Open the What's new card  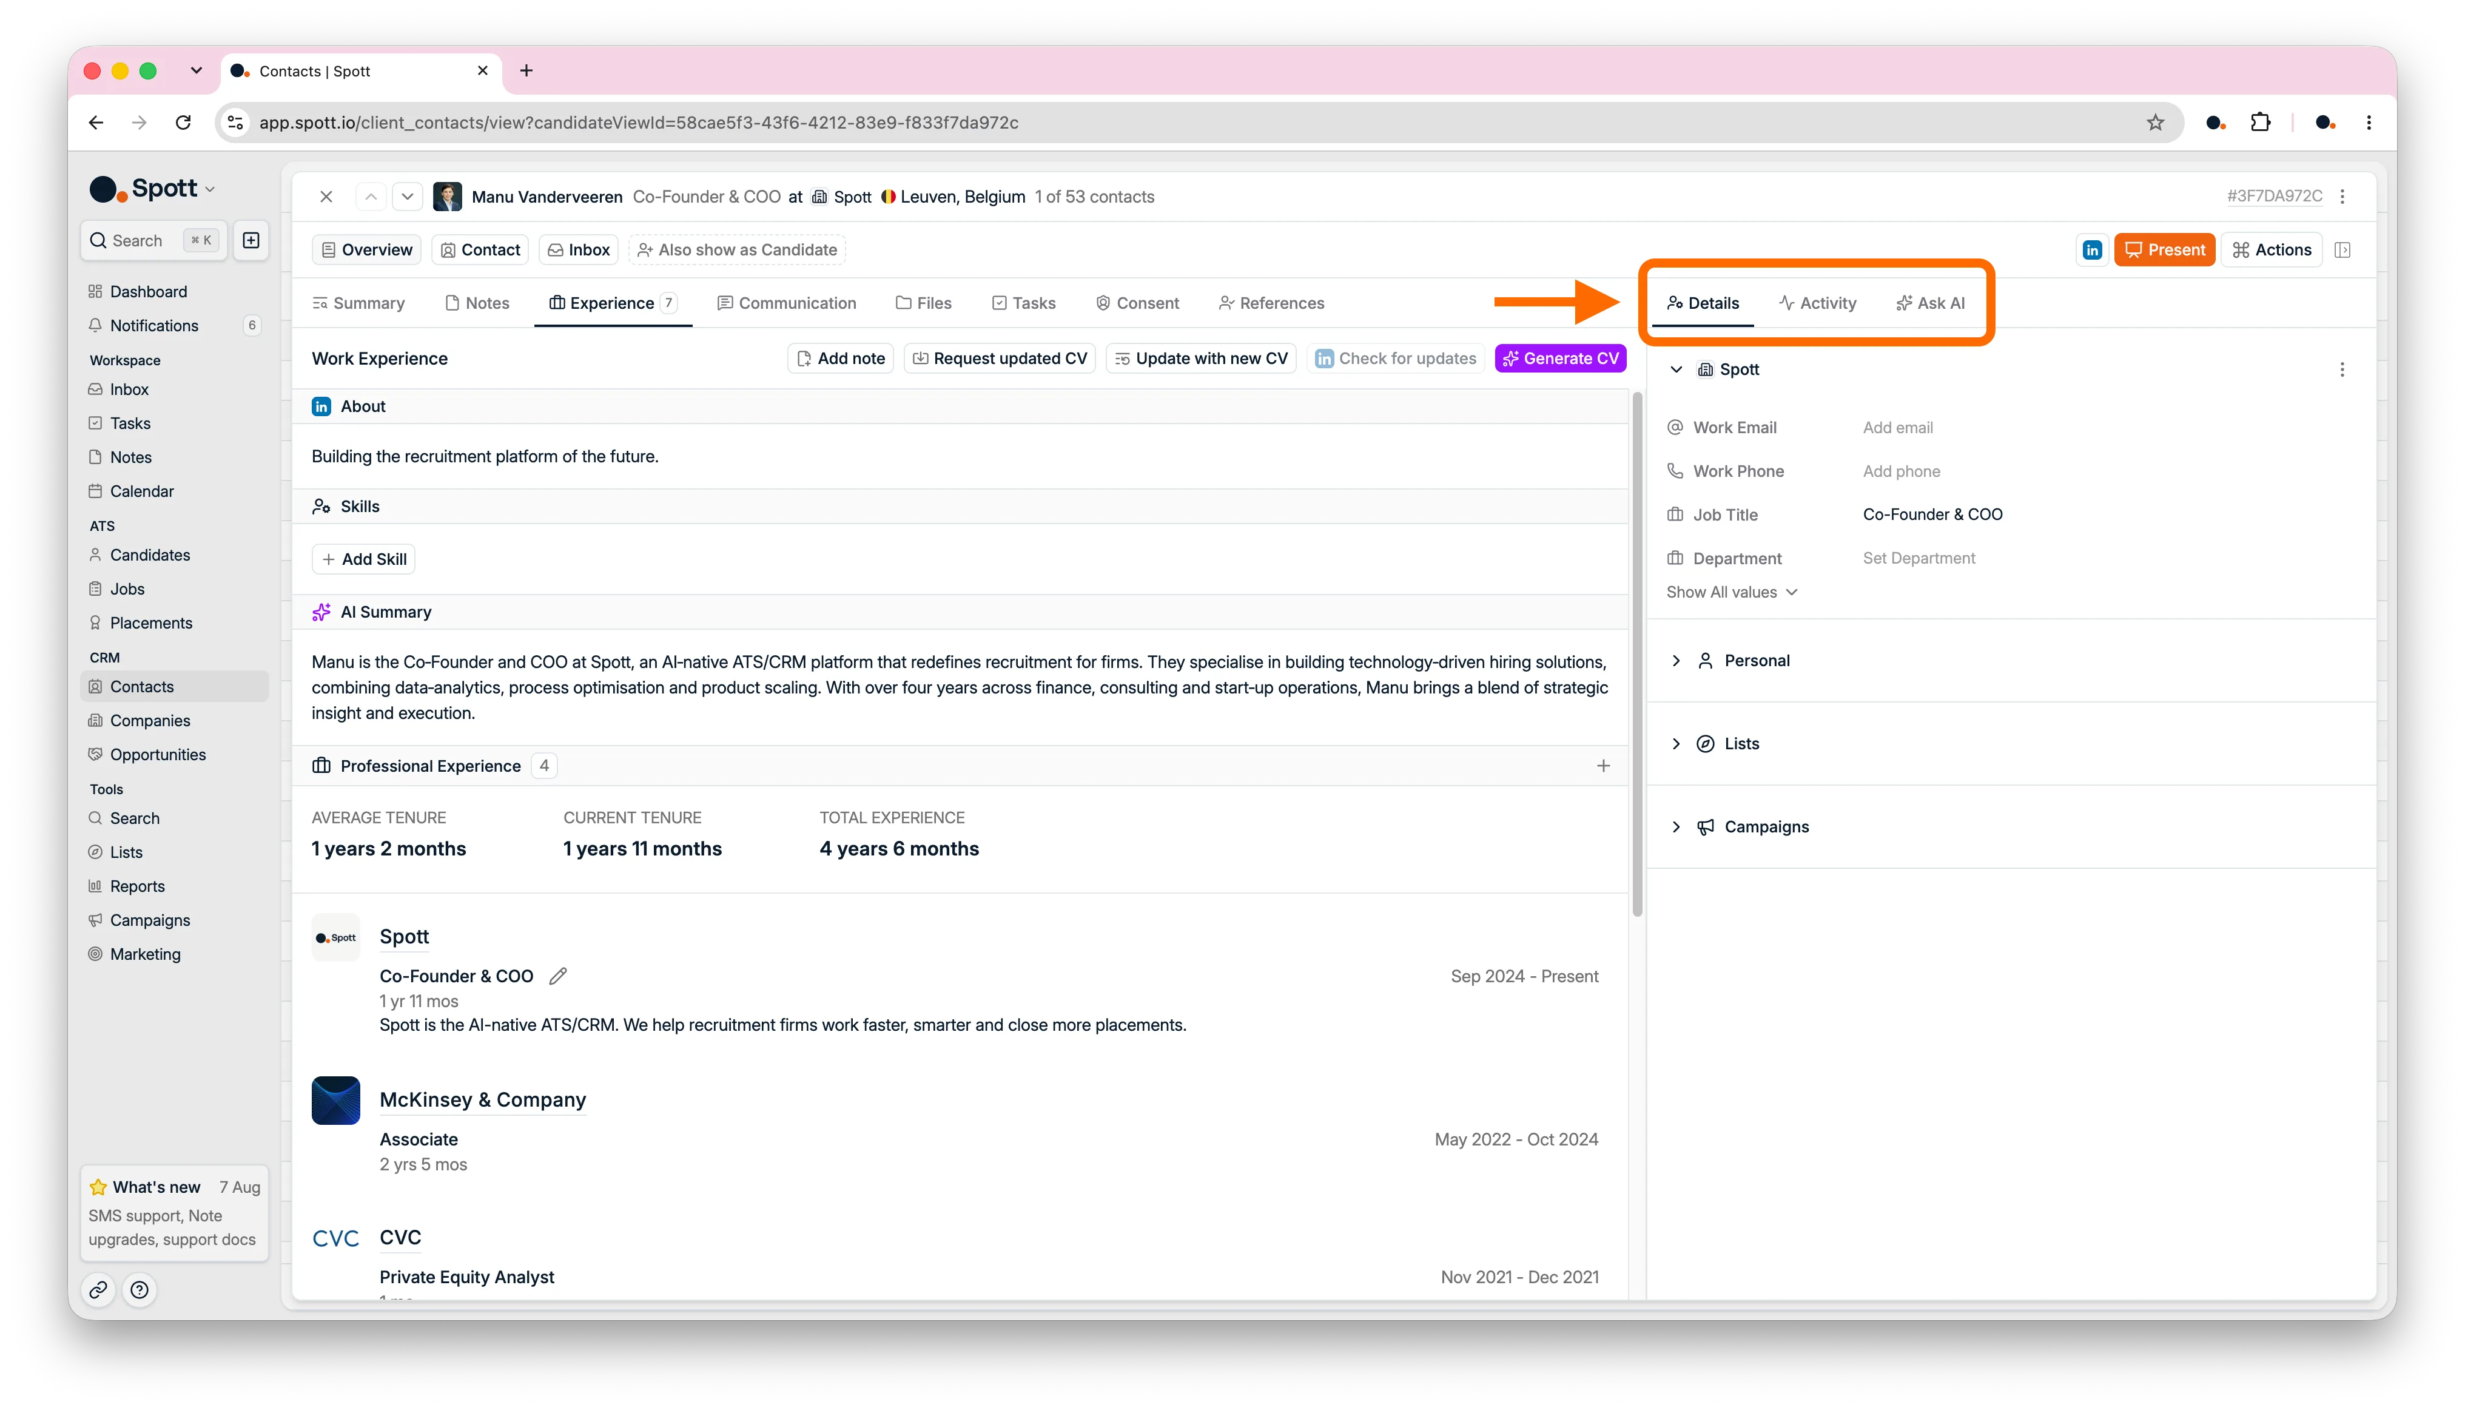(x=174, y=1213)
